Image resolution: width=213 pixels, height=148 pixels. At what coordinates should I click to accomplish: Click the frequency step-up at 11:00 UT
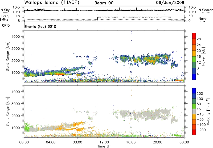point(98,18)
